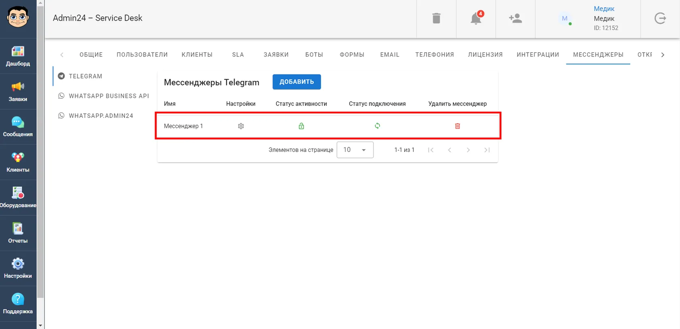The width and height of the screenshot is (680, 329).
Task: Click the sidebar scrollbar down arrow
Action: coord(40,325)
